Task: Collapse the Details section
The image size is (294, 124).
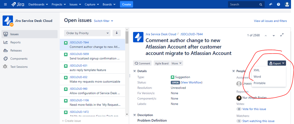Action: coord(134,71)
